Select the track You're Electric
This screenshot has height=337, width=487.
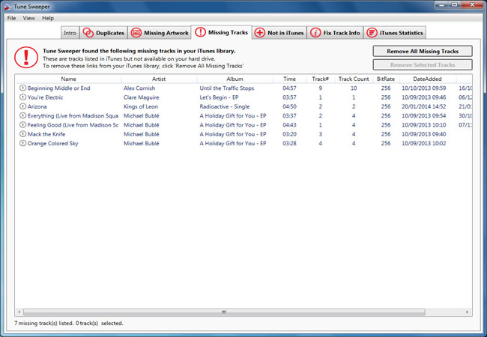point(46,97)
